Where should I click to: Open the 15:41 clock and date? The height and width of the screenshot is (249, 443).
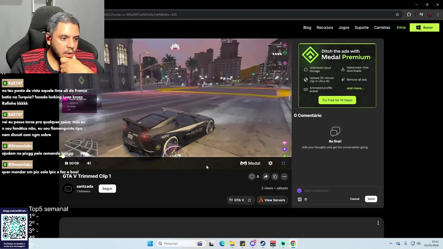pos(432,243)
